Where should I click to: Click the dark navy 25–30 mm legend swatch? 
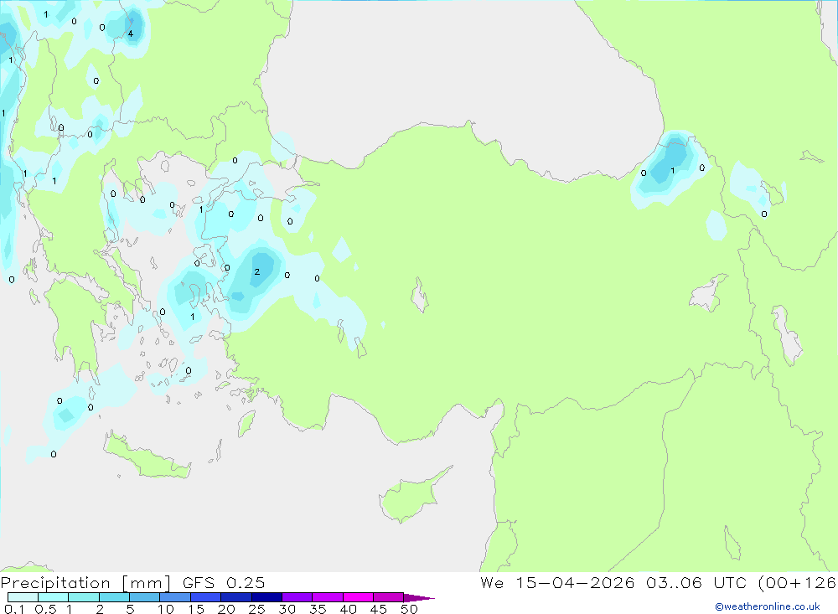pyautogui.click(x=266, y=597)
